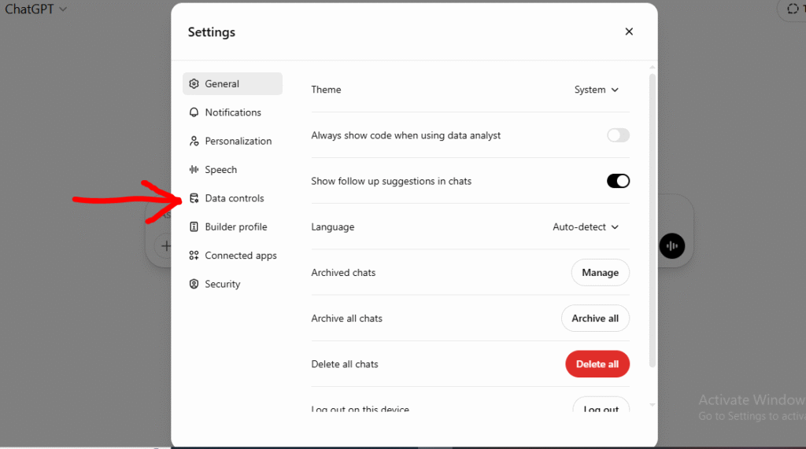
Task: Click the Log out button
Action: coord(601,405)
